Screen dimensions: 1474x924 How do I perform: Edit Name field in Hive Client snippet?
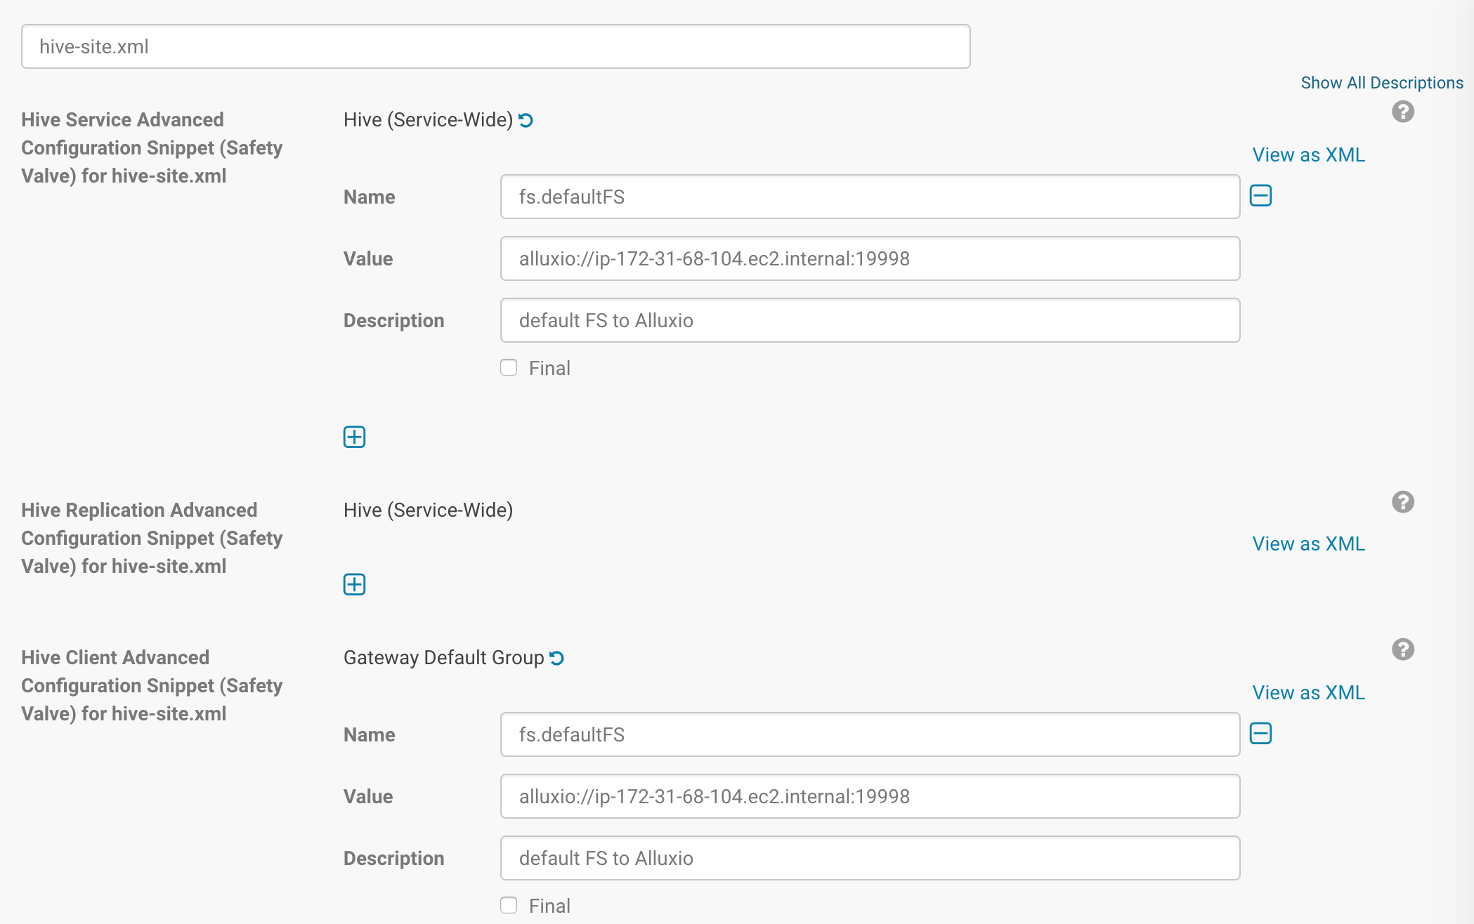pos(870,734)
